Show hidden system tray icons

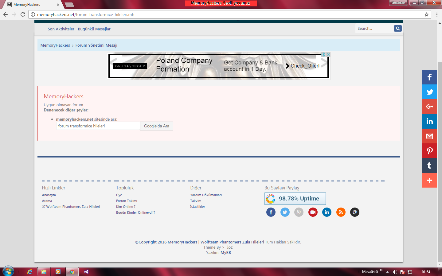tap(388, 272)
